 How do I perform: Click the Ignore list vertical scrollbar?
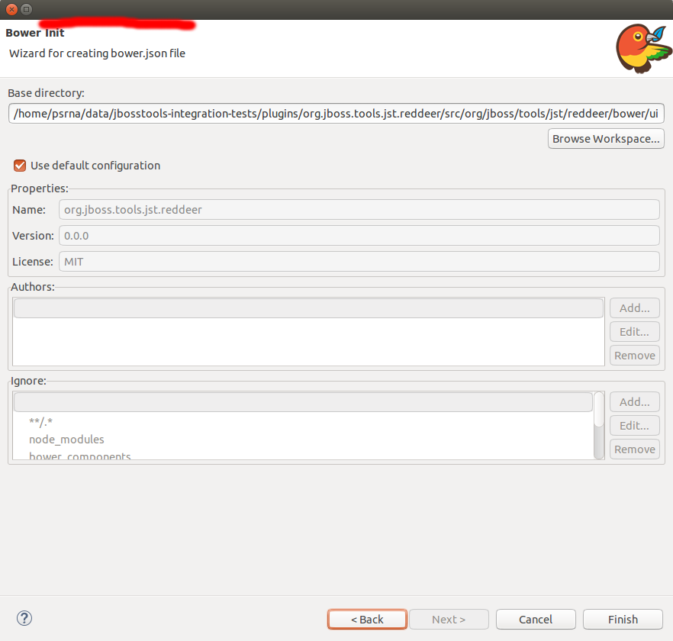point(599,425)
